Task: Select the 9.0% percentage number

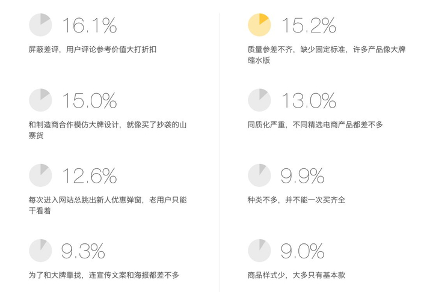Action: click(303, 251)
